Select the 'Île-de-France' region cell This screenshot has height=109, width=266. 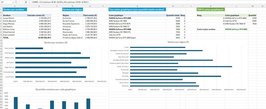point(73,21)
